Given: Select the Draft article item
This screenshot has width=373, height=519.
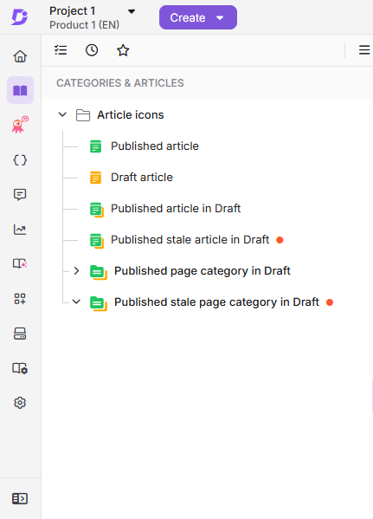Looking at the screenshot, I should pyautogui.click(x=142, y=178).
